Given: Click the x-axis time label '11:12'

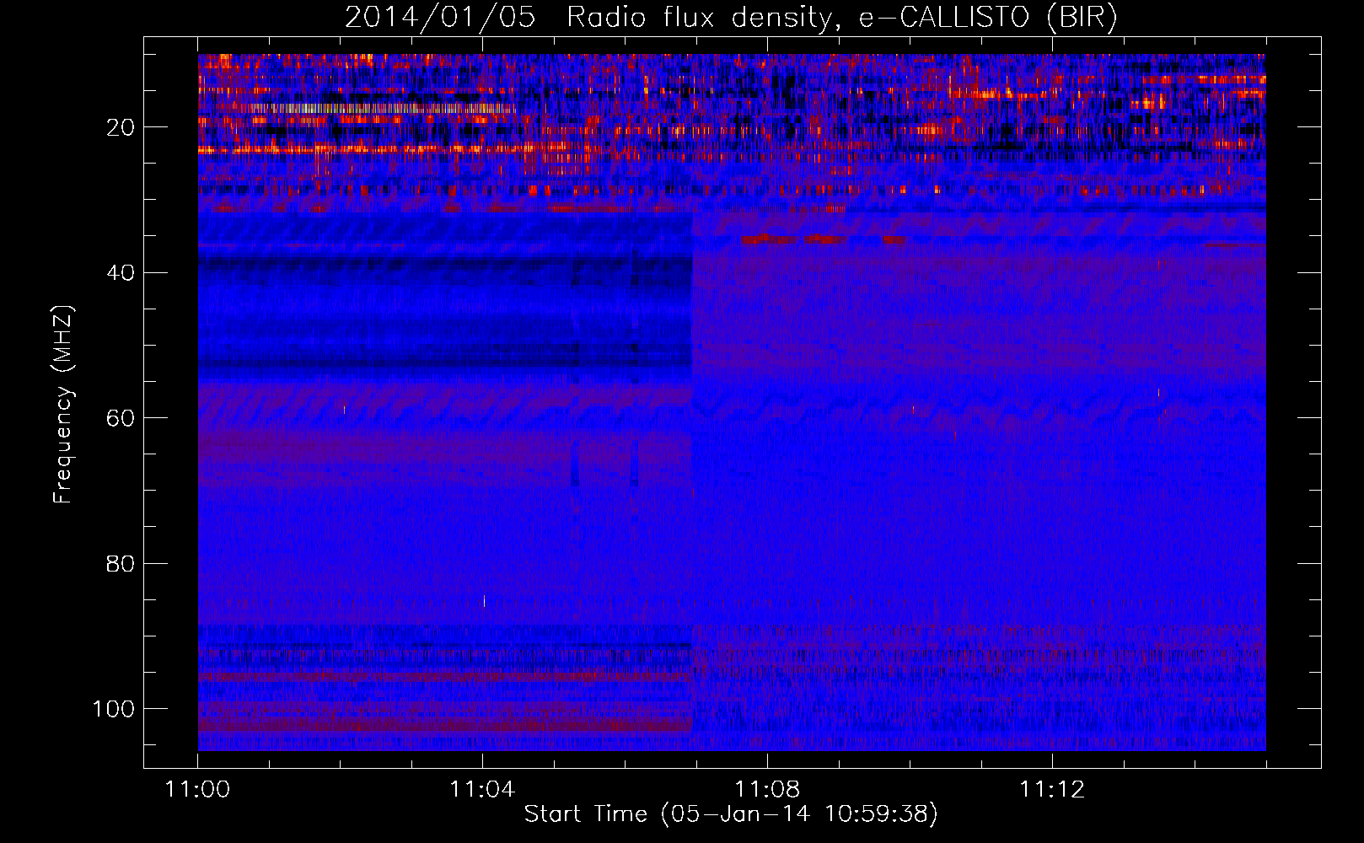Looking at the screenshot, I should (x=1052, y=790).
